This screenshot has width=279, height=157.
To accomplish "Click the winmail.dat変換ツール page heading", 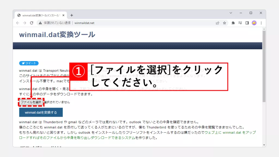I will 57,35.
